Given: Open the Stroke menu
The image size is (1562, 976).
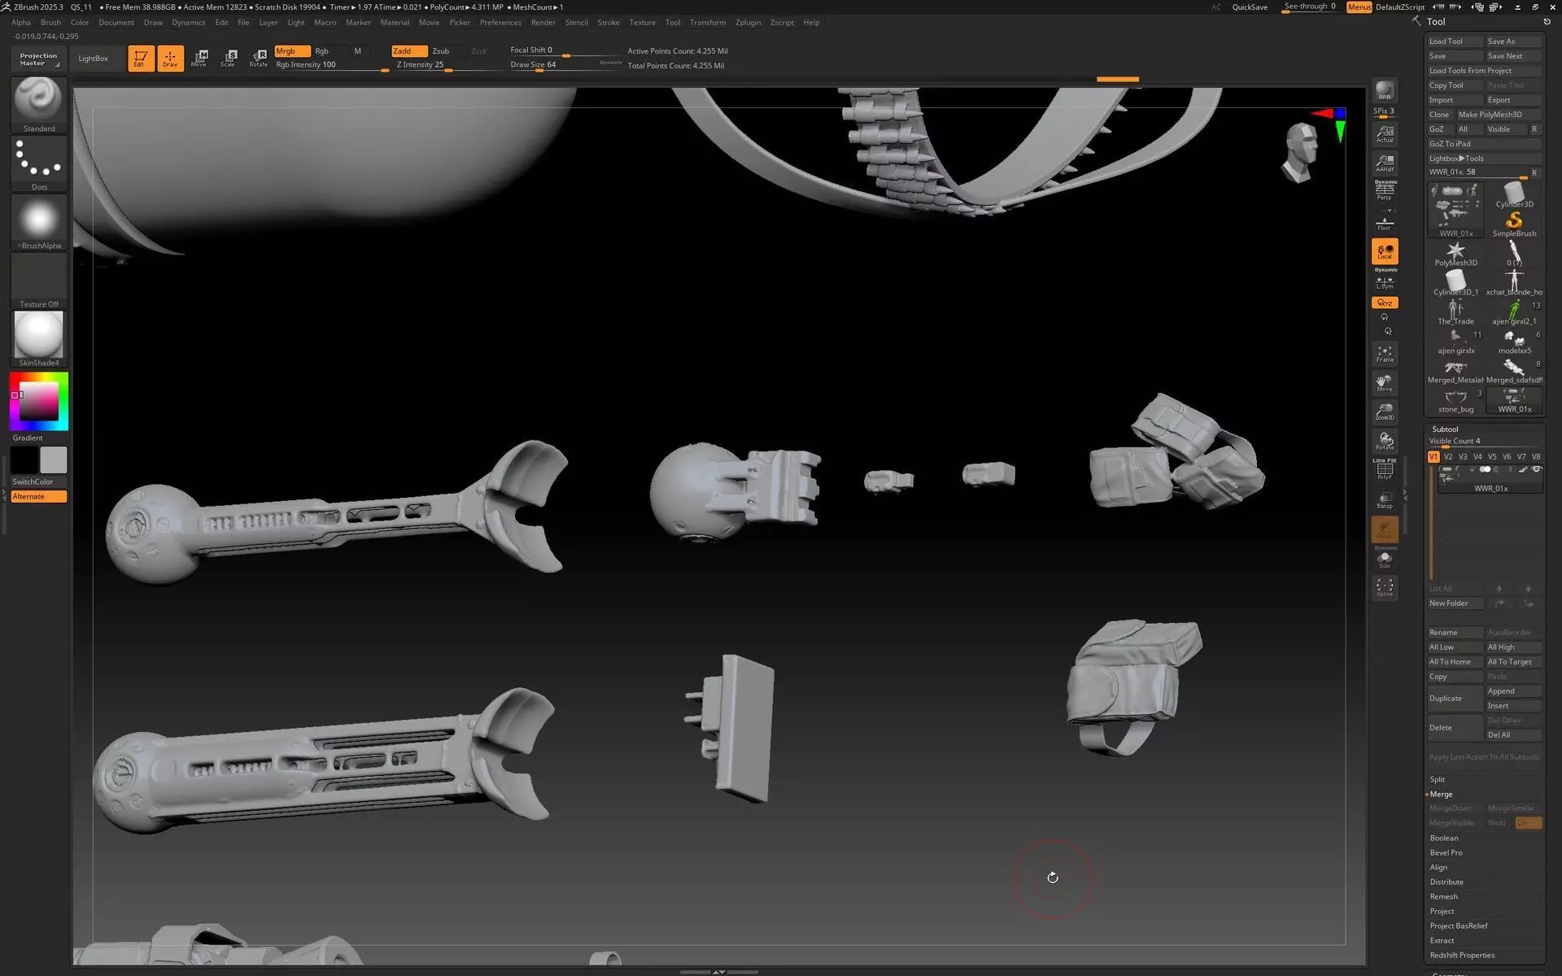Looking at the screenshot, I should (608, 22).
